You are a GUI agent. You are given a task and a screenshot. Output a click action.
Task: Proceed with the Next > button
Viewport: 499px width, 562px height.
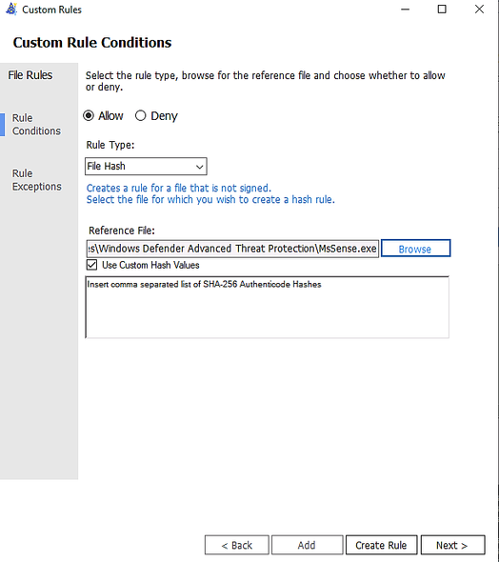point(452,545)
